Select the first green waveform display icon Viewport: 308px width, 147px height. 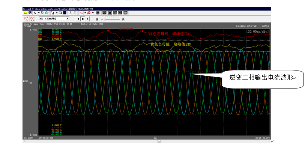(104, 13)
